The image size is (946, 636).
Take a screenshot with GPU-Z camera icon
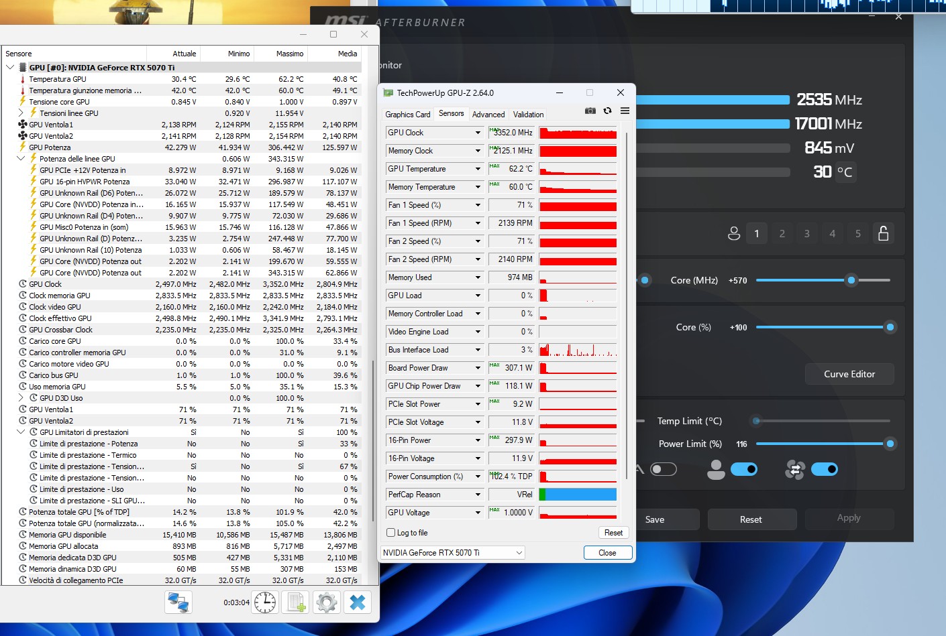tap(590, 111)
